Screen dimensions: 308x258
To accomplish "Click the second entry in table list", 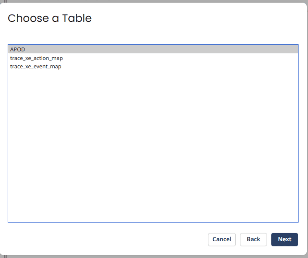I will 37,58.
